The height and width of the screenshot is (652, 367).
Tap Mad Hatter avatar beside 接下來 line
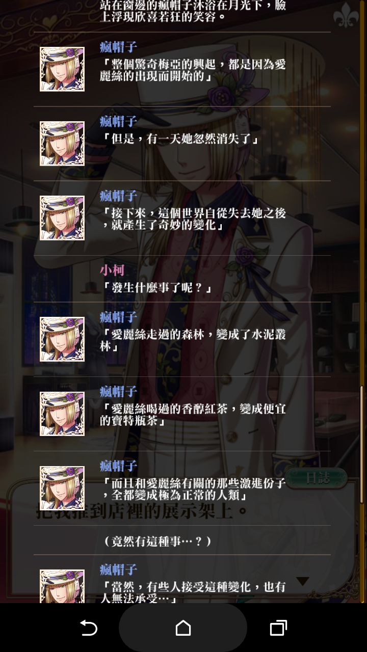[x=62, y=218]
